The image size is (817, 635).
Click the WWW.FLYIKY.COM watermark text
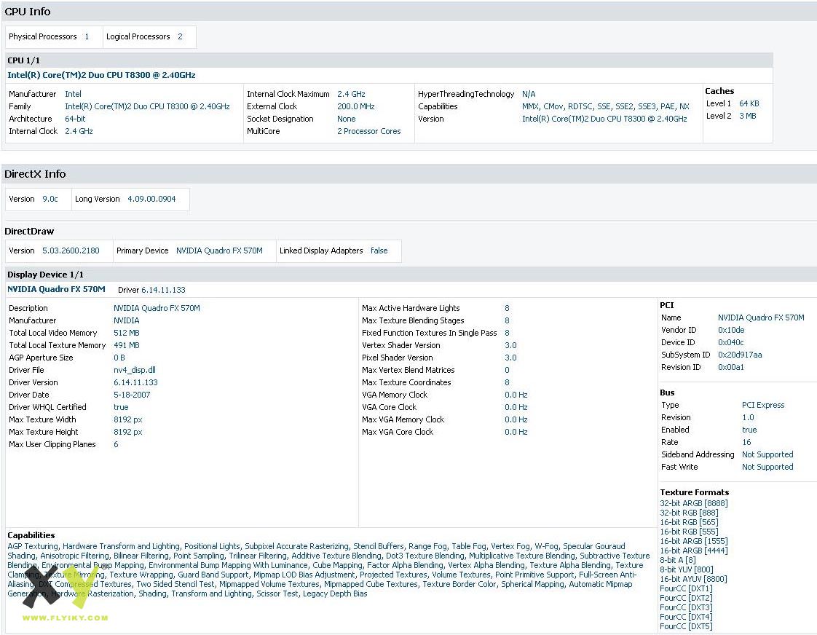(65, 618)
